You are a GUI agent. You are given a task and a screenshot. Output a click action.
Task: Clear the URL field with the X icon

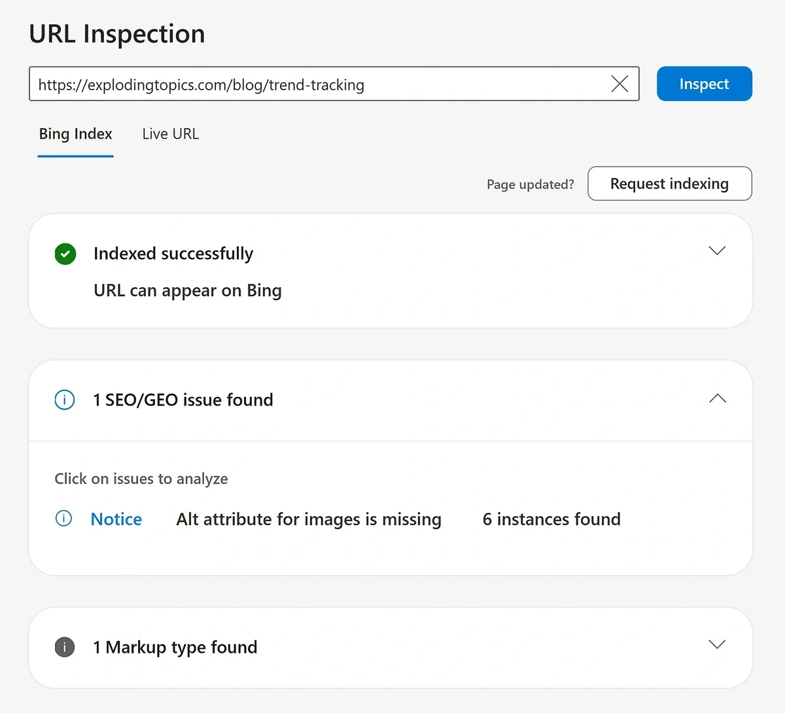619,84
